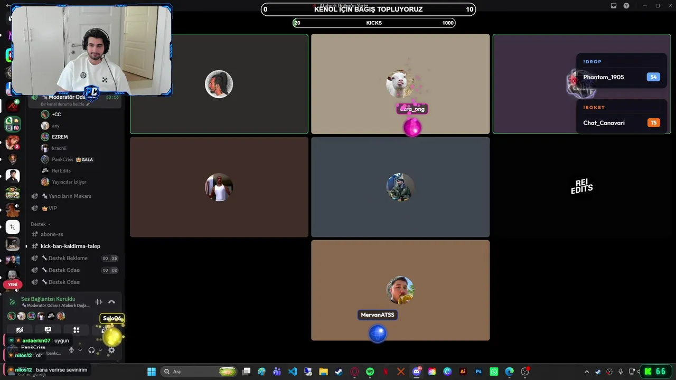Select user krachii in voice list

click(x=79, y=148)
